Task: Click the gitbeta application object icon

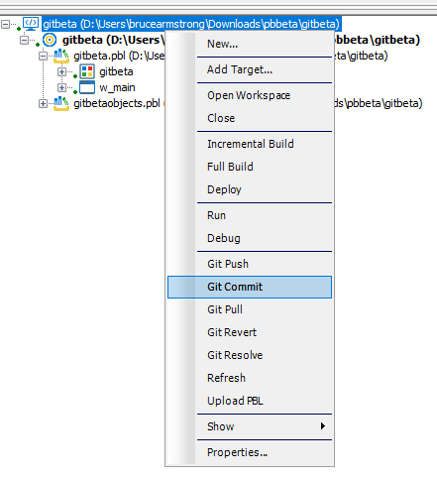Action: [x=87, y=71]
